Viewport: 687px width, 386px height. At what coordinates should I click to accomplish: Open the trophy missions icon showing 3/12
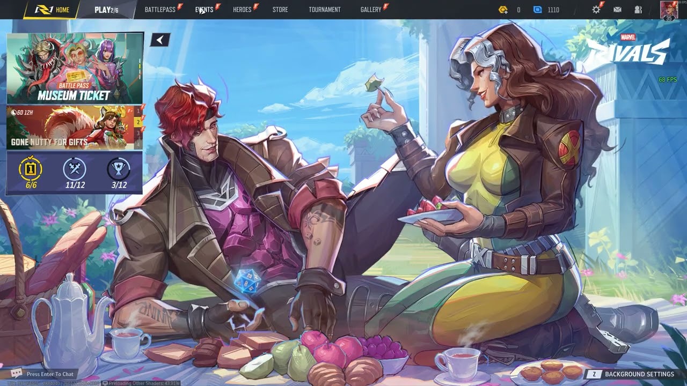[119, 173]
